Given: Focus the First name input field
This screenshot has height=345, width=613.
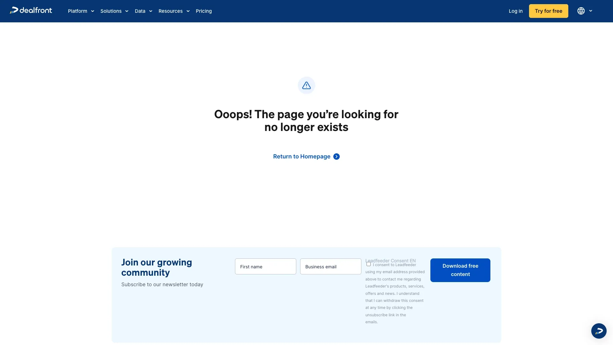Looking at the screenshot, I should click(x=265, y=266).
